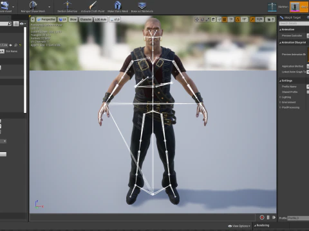Viewport: 309px width, 231px height.
Task: Click the Triangles count in the viewport stats
Action: (x=41, y=35)
